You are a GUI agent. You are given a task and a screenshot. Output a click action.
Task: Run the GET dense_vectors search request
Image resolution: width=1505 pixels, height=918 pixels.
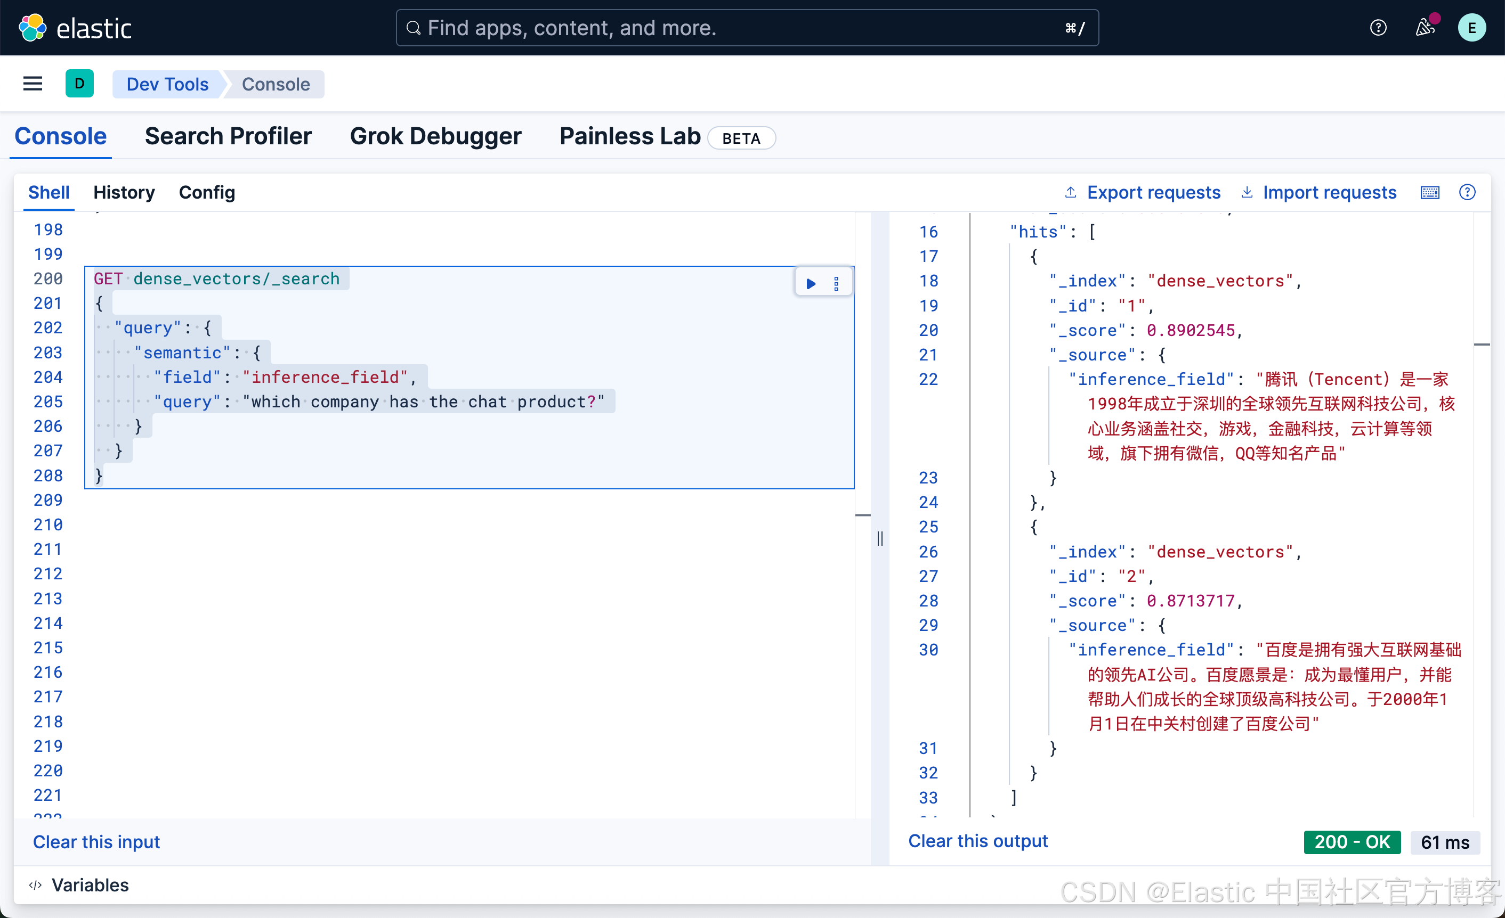[811, 283]
